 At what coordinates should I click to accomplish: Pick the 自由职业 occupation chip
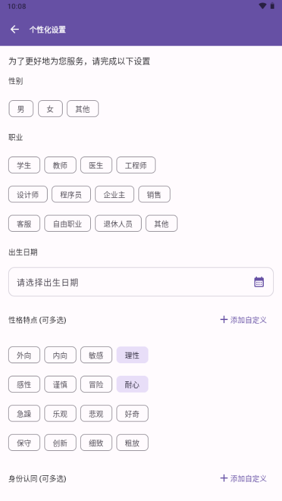68,224
